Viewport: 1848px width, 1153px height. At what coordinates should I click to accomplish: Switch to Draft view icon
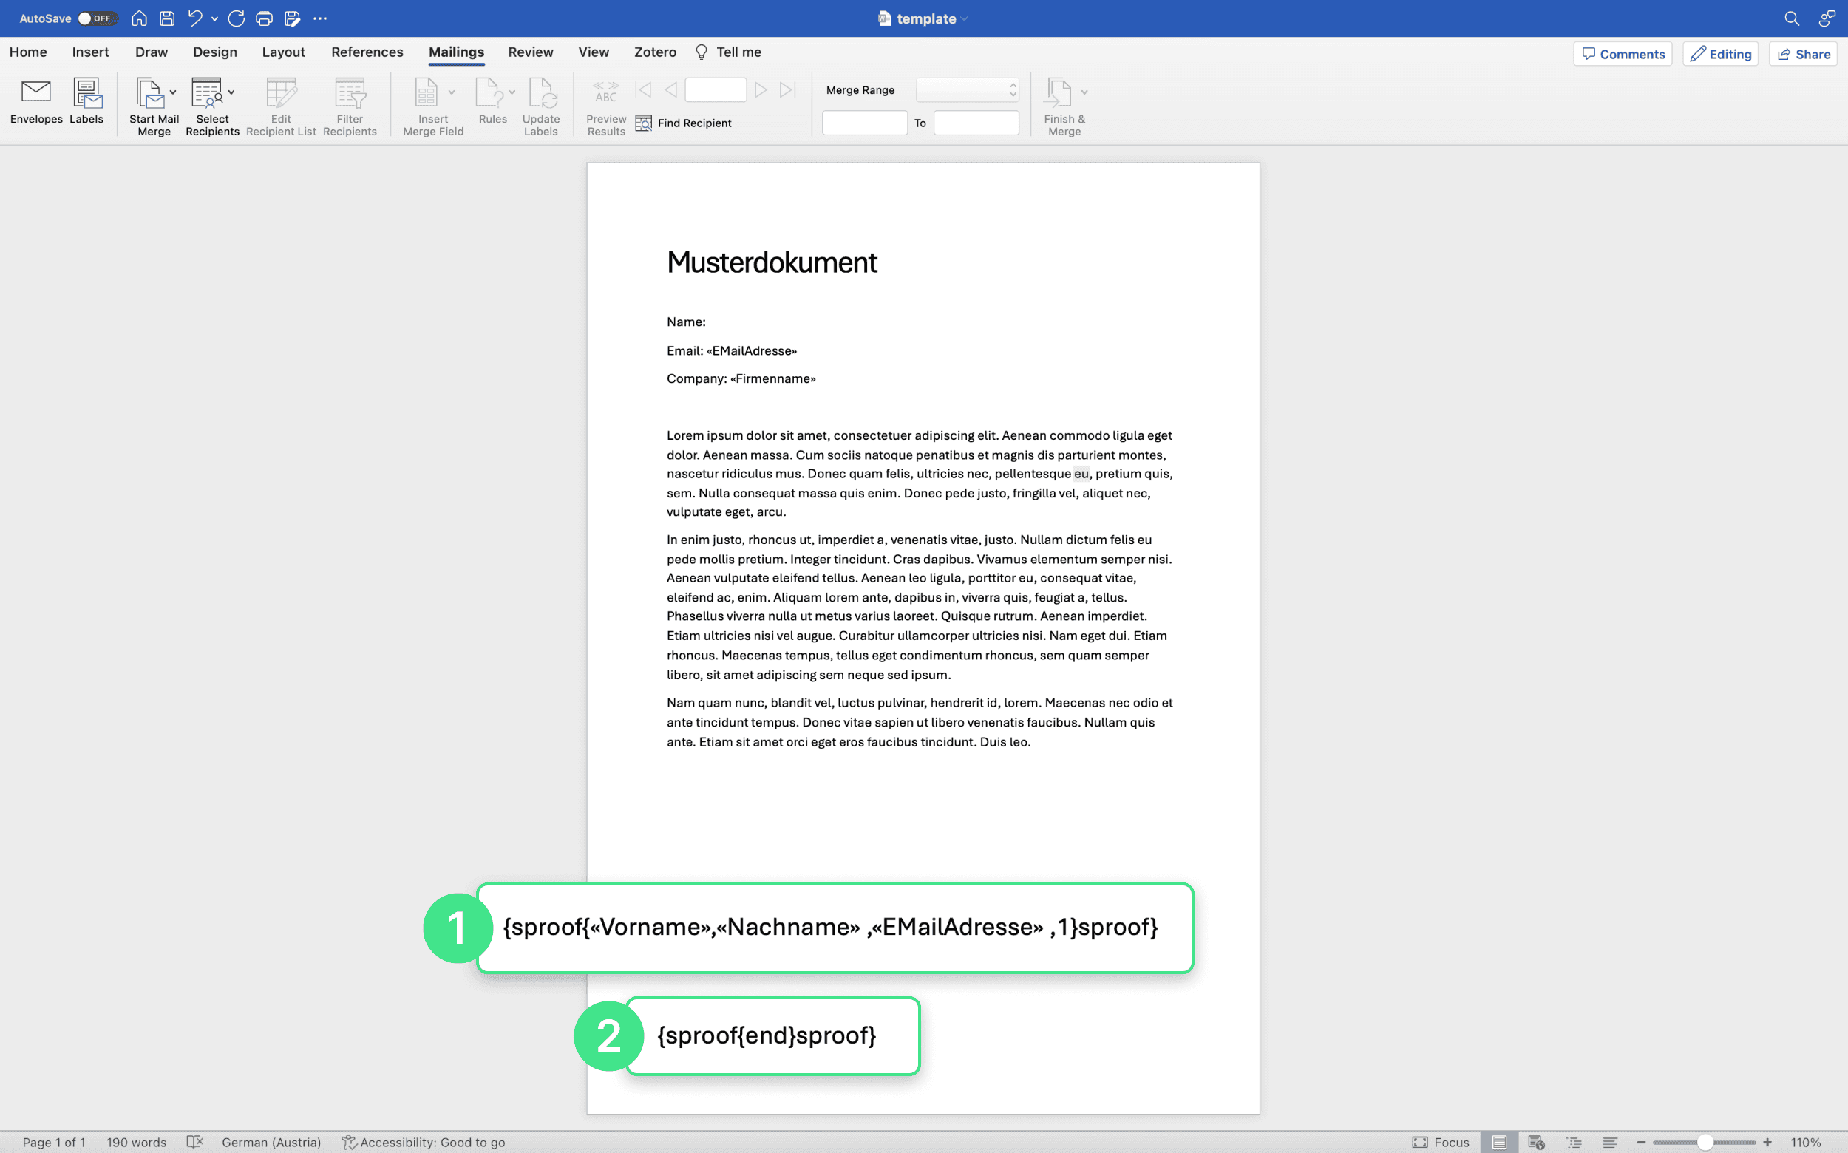click(1609, 1143)
